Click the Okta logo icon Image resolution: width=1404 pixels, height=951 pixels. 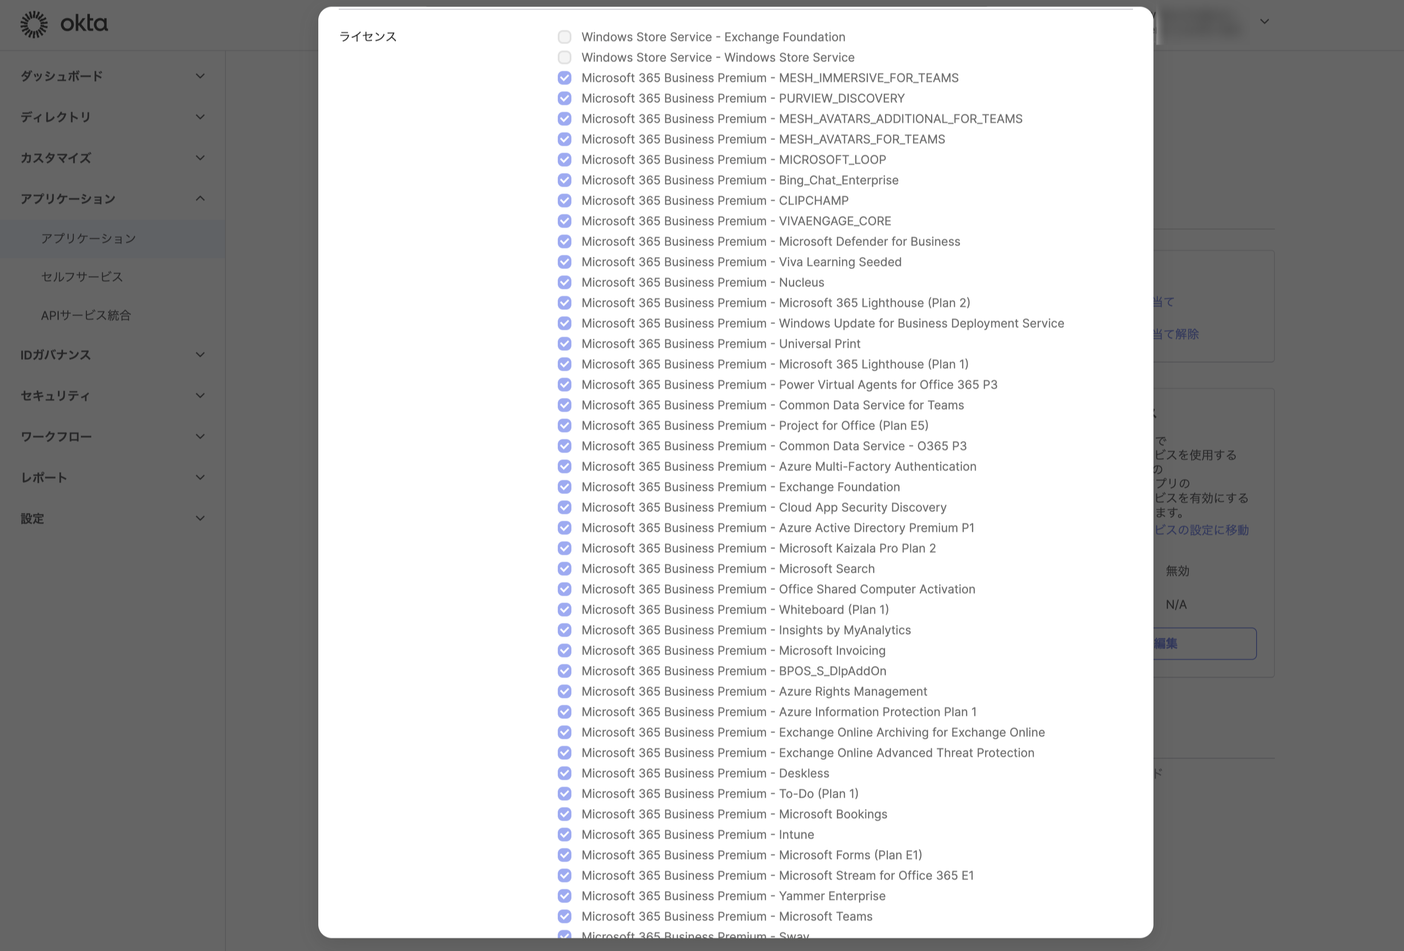[35, 24]
